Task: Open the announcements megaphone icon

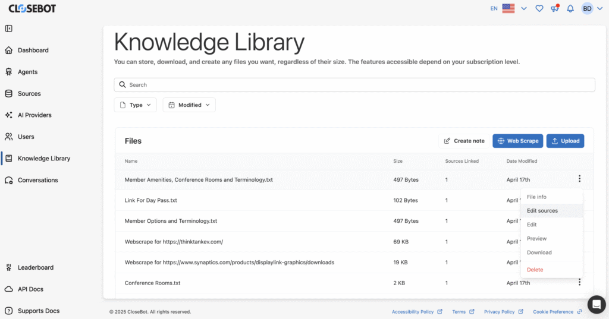Action: coord(555,8)
